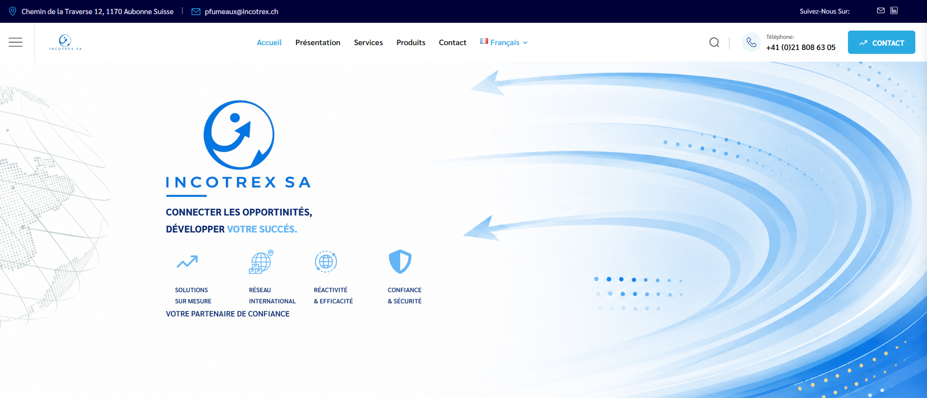Click the phone number +41 (0)21 808 63 05

[x=801, y=47]
